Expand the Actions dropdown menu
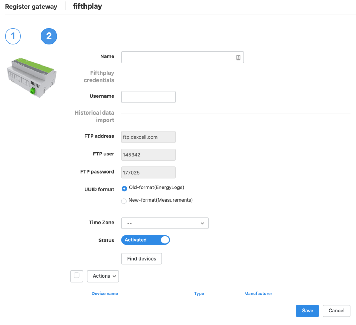 (103, 276)
